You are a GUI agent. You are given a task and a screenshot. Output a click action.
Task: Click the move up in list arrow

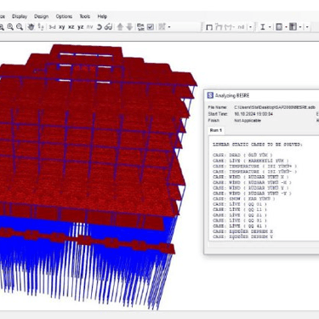tap(120, 27)
